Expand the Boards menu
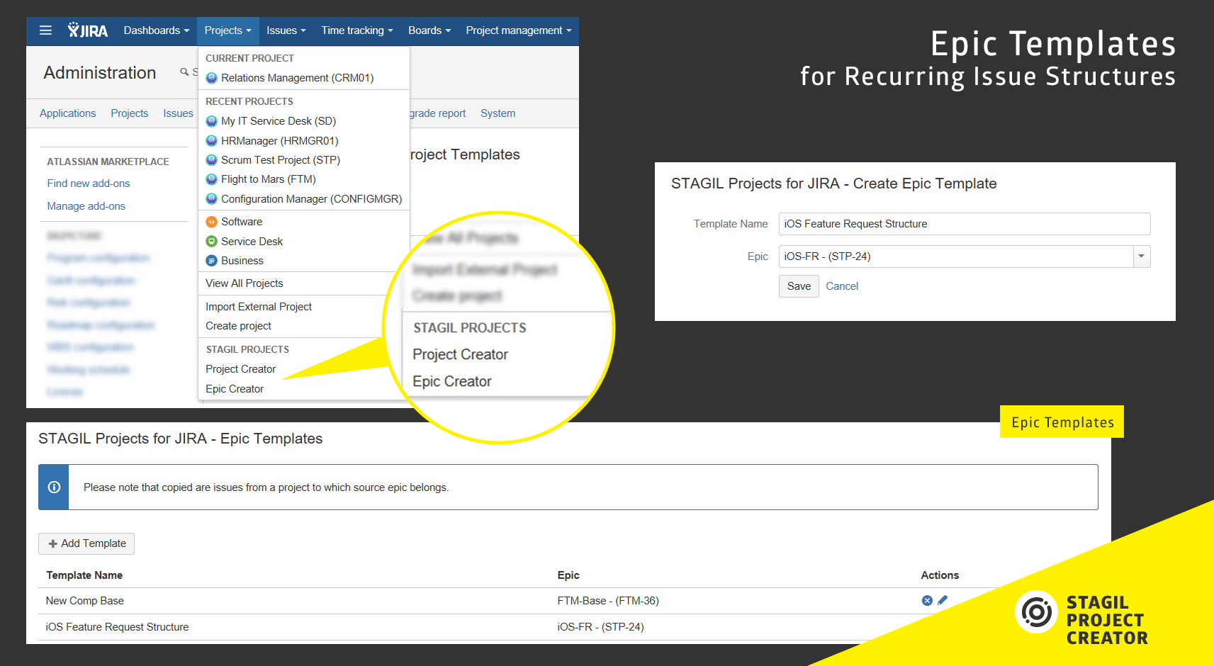 pyautogui.click(x=429, y=30)
